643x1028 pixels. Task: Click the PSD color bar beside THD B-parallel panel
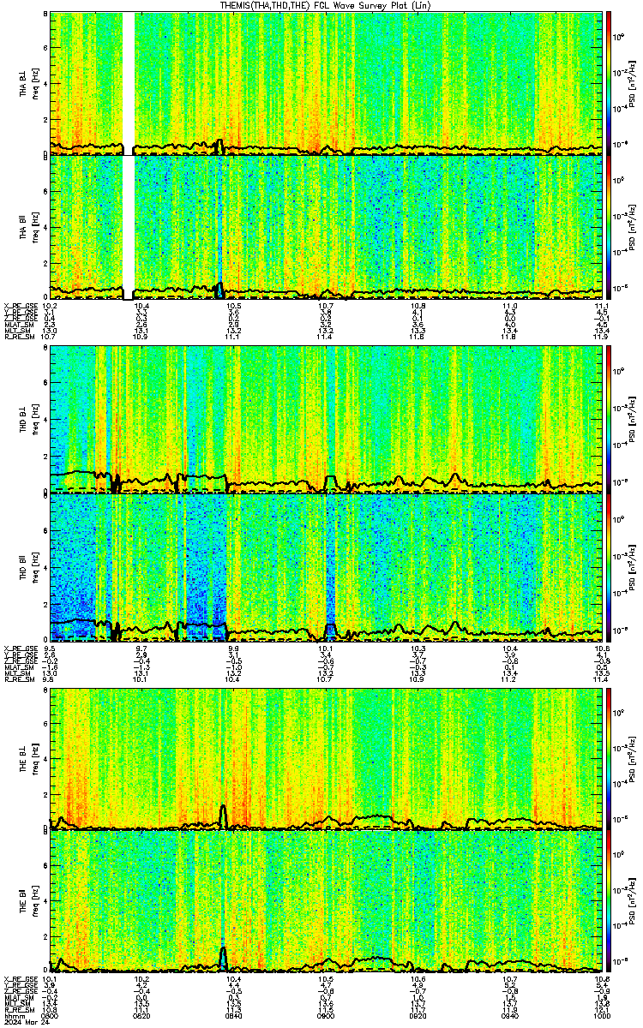[609, 567]
